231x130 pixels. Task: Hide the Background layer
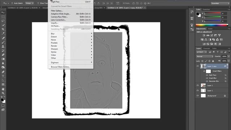(198, 96)
